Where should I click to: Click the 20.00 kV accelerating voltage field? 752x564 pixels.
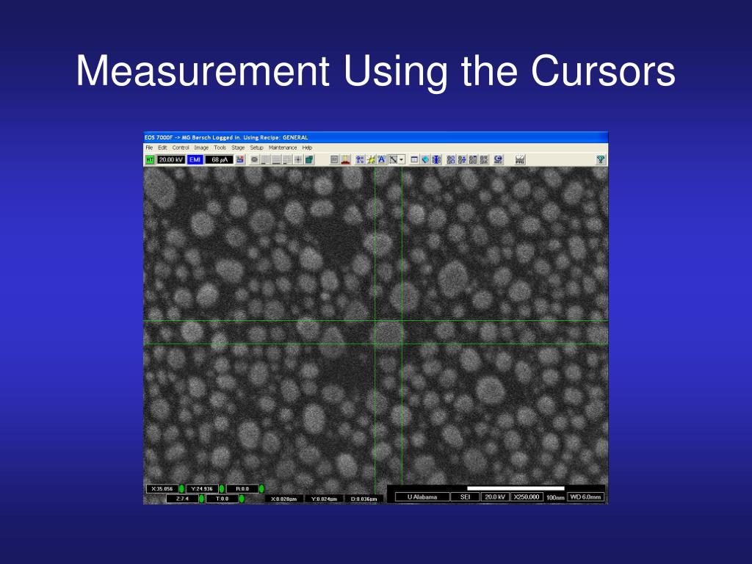pyautogui.click(x=170, y=159)
